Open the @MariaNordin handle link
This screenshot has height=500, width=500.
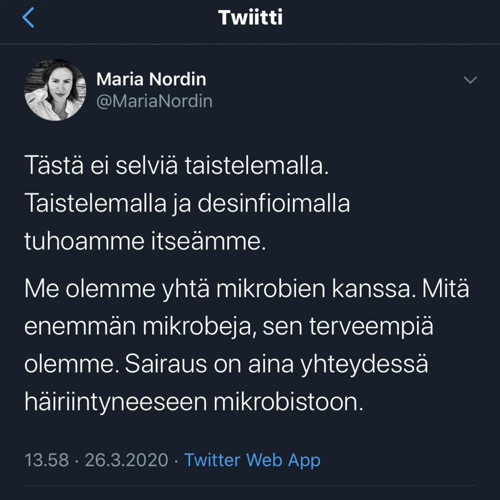pos(154,101)
